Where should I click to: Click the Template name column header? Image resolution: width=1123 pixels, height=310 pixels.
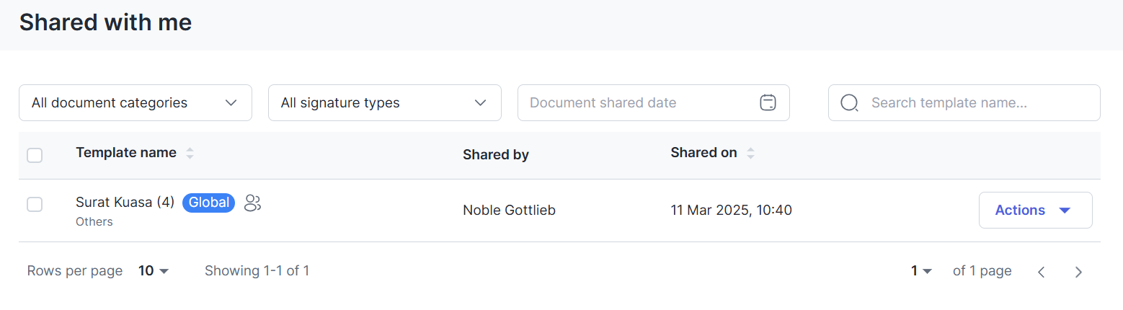click(x=126, y=153)
